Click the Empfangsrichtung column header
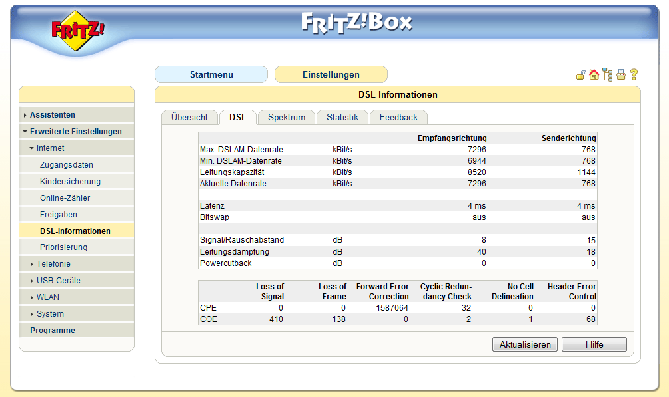Image resolution: width=669 pixels, height=397 pixels. pos(452,138)
